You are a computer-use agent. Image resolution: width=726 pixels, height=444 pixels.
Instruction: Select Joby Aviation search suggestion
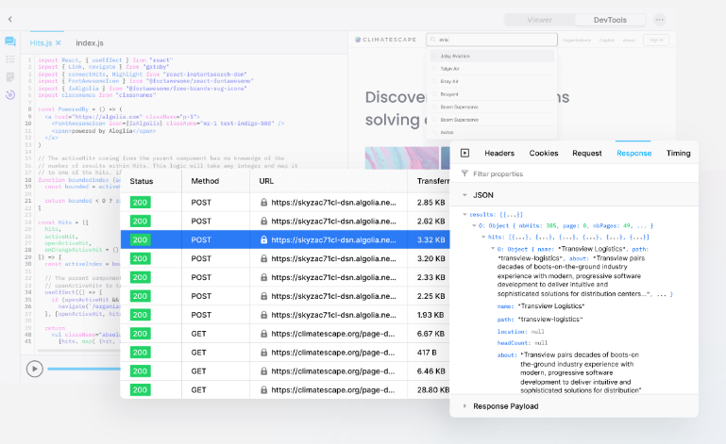[x=492, y=56]
